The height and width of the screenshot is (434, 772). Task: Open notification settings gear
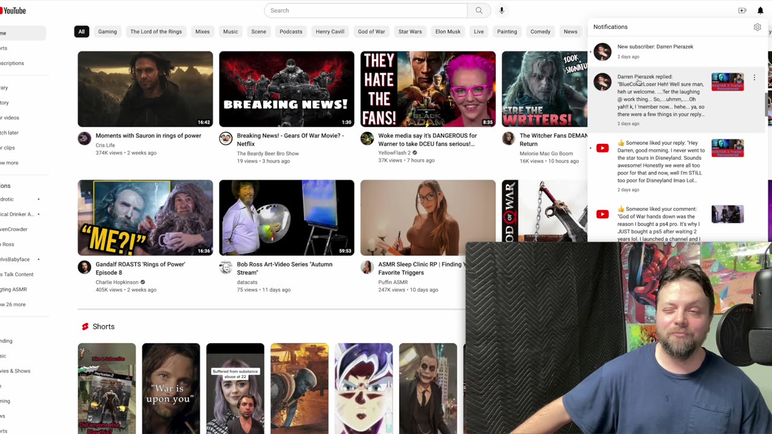click(758, 27)
